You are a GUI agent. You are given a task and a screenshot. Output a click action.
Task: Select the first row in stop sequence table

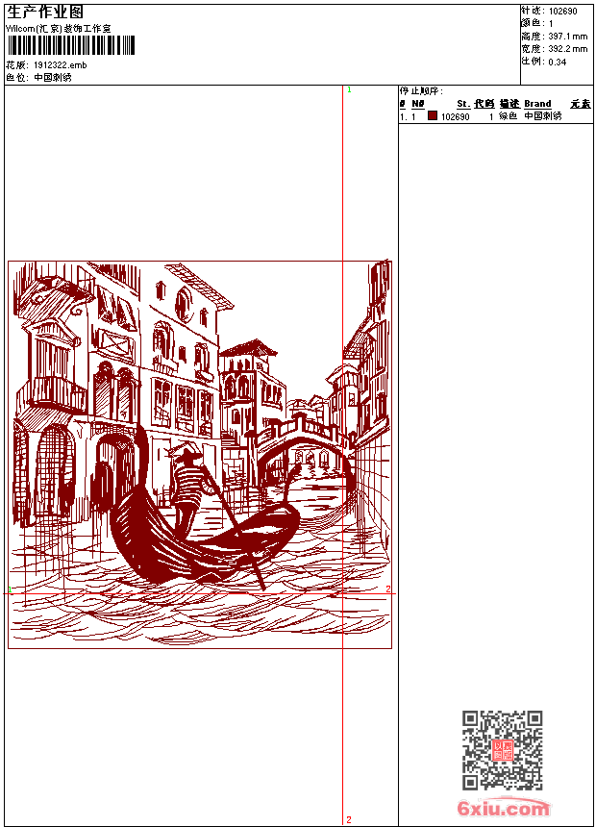coord(481,115)
